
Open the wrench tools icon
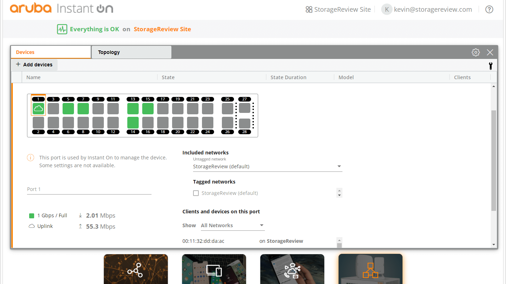(491, 66)
